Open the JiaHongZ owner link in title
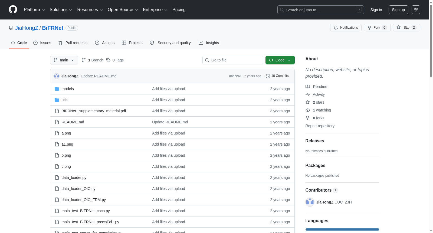The width and height of the screenshot is (433, 233). click(x=27, y=28)
